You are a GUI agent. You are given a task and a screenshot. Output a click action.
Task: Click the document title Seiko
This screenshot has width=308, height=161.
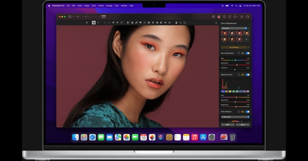click(x=103, y=16)
